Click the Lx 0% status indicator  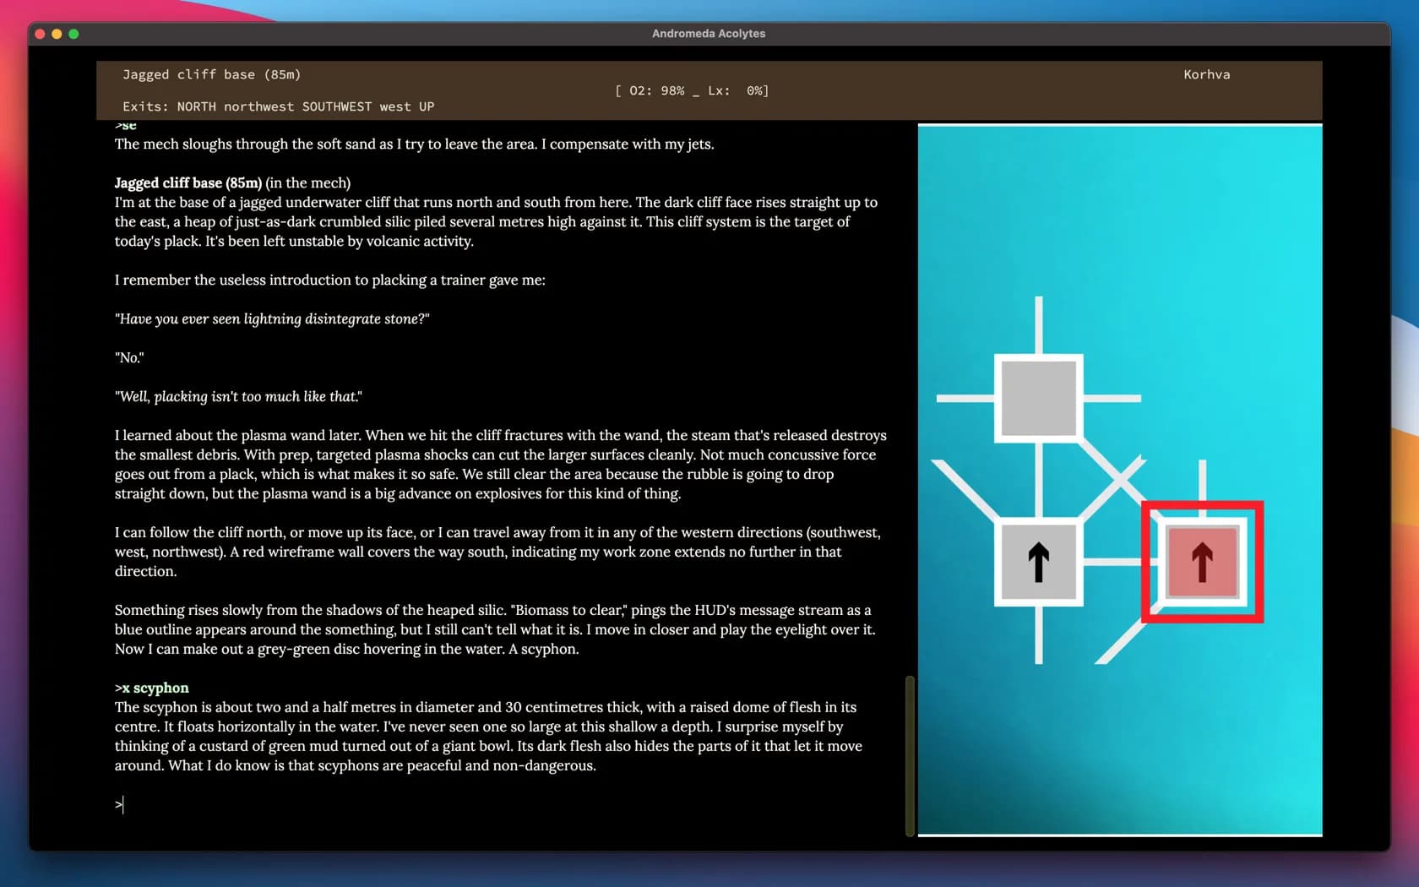[x=737, y=90]
